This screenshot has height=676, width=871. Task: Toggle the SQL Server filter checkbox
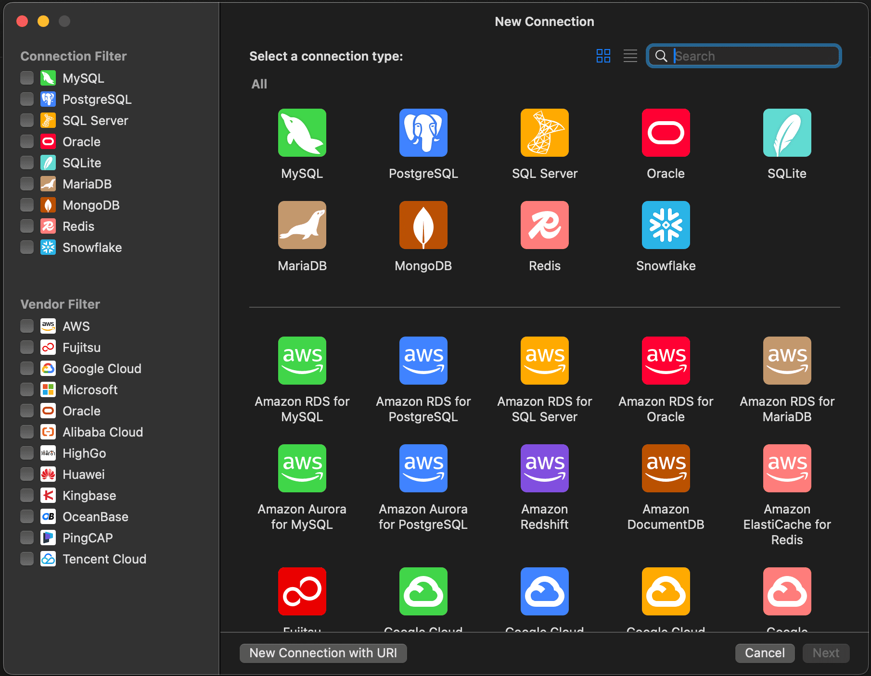click(27, 120)
